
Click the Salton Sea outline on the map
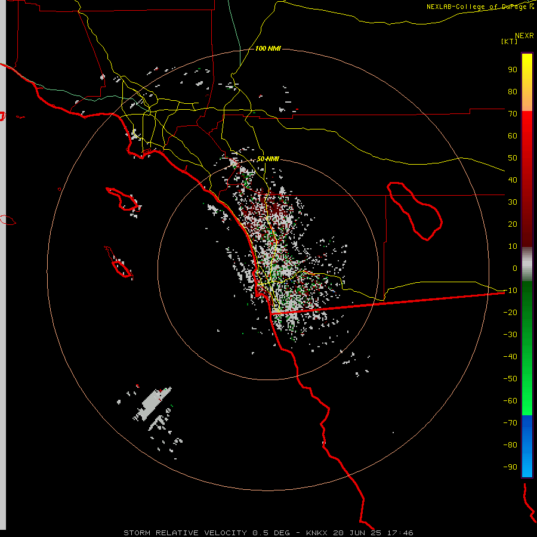coord(415,211)
